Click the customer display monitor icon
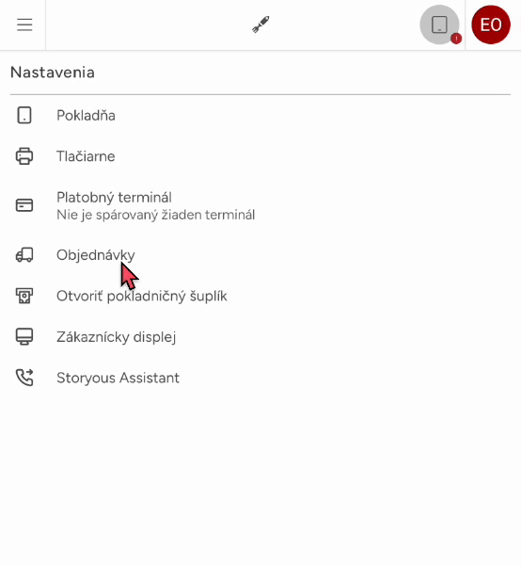521x565 pixels. pyautogui.click(x=24, y=336)
